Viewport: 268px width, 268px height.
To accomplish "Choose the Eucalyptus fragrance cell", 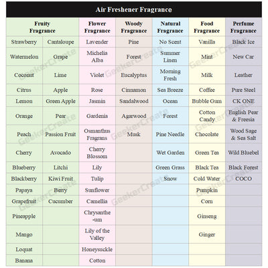I will tap(134, 75).
